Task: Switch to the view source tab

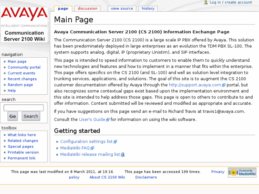Action: (x=122, y=9)
